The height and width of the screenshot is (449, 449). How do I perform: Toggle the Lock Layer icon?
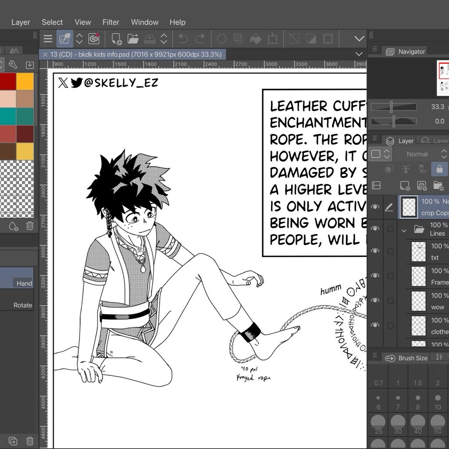pos(439,169)
